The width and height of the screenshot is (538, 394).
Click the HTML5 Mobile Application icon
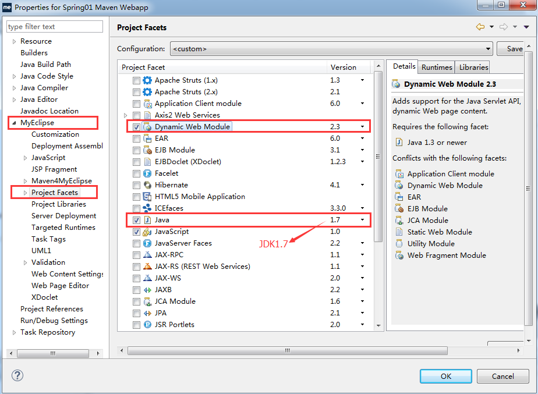[147, 197]
